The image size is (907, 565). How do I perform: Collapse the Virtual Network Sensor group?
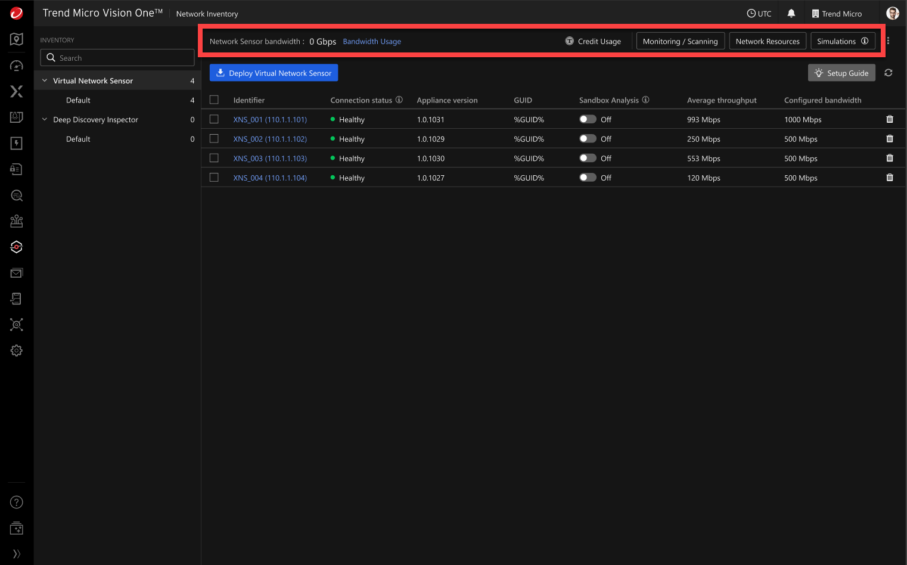coord(45,80)
